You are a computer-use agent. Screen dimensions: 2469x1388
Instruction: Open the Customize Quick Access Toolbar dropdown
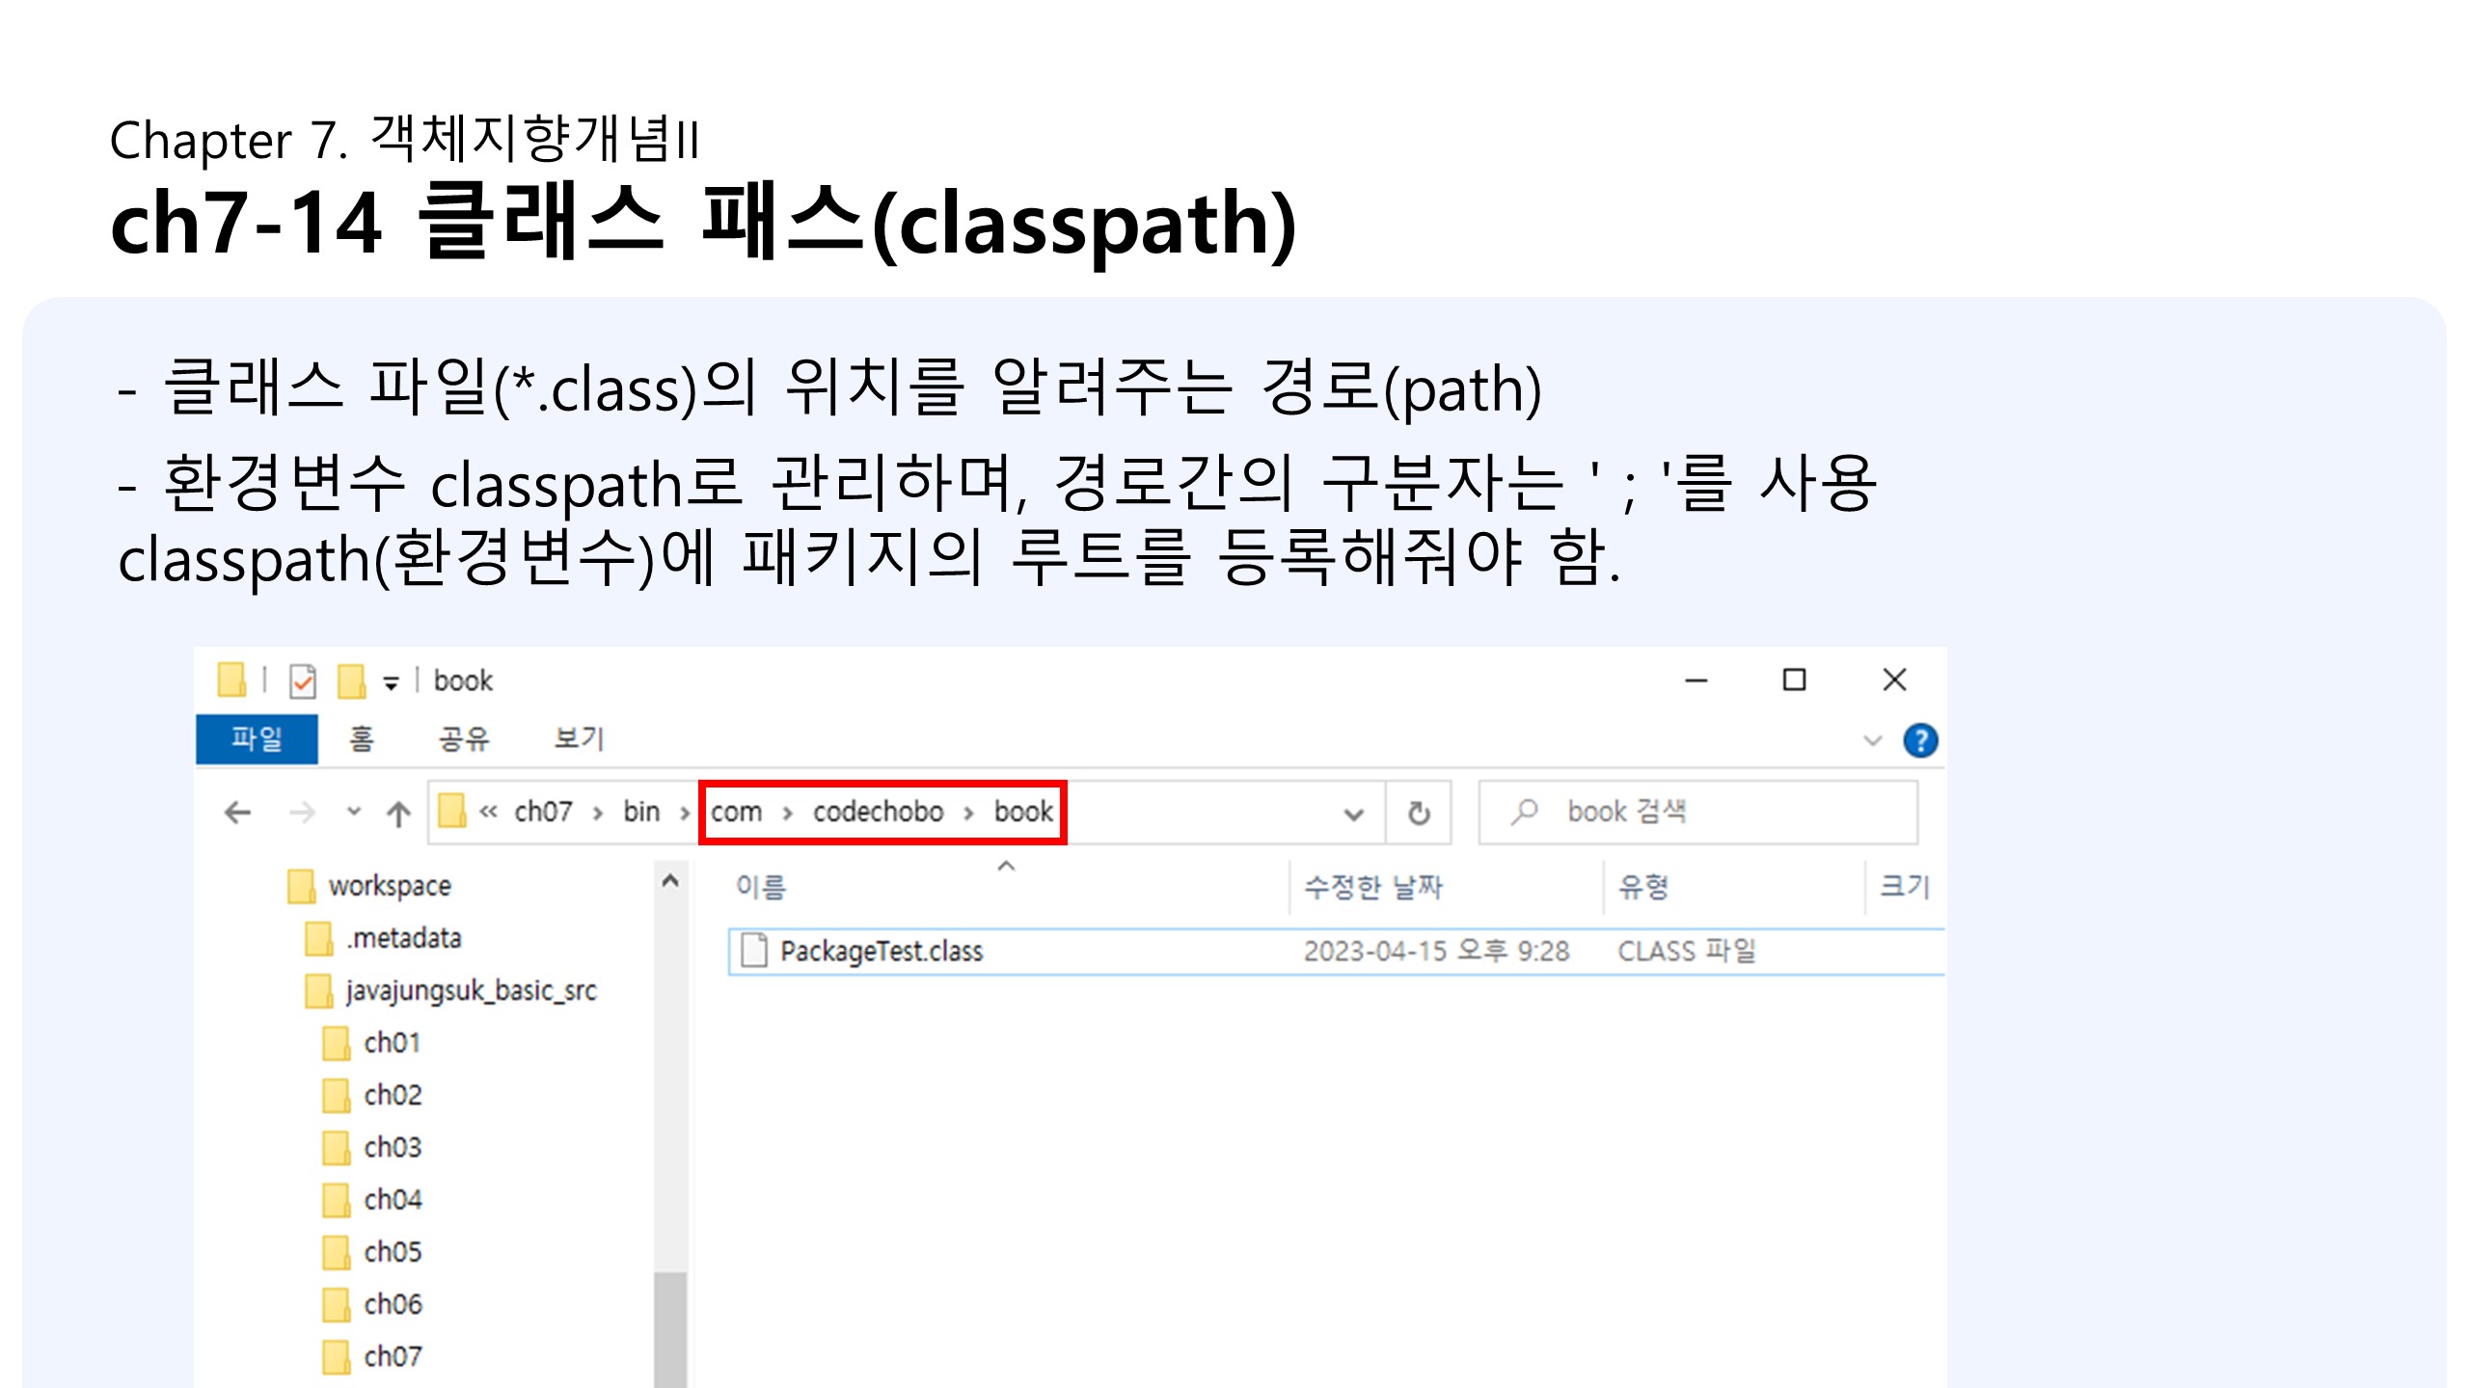coord(391,683)
